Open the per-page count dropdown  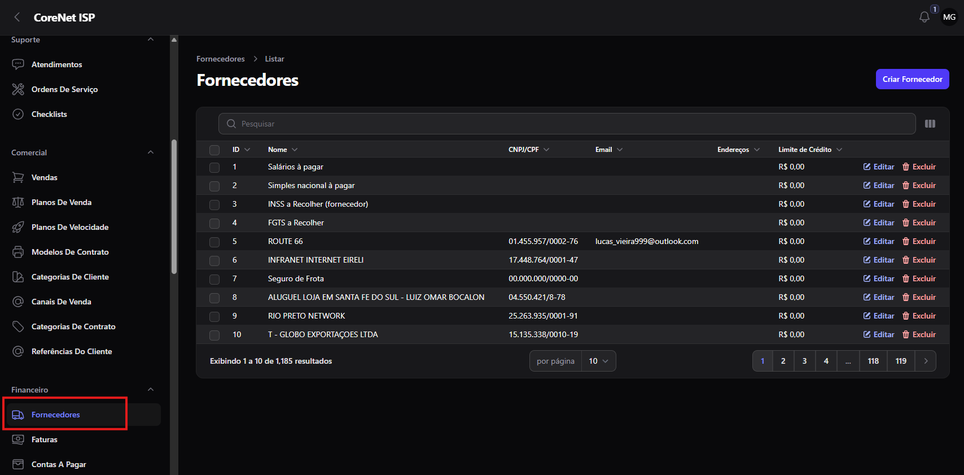[x=598, y=361]
